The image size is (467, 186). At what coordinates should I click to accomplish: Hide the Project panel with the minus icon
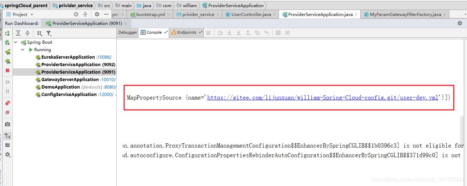(x=106, y=14)
